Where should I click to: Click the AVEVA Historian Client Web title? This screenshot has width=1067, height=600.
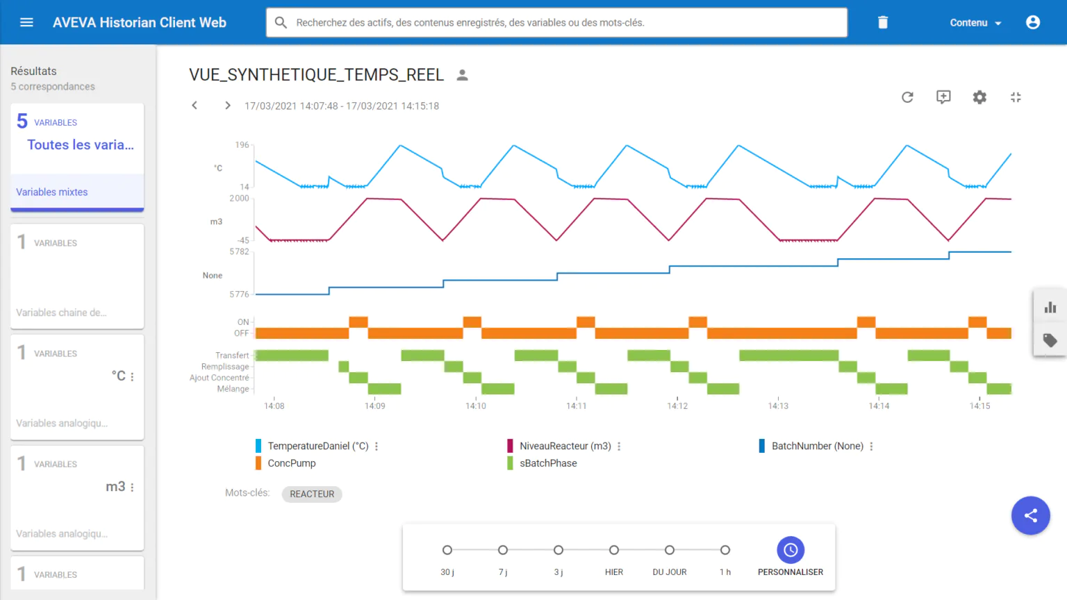click(x=140, y=22)
